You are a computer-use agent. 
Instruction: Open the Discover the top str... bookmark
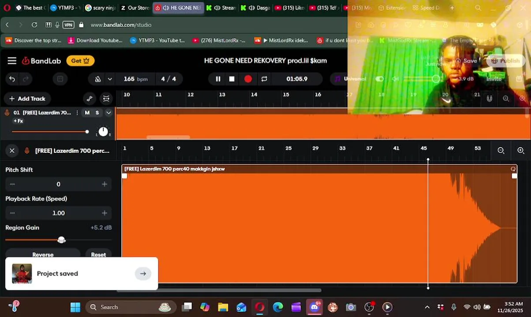(x=33, y=41)
